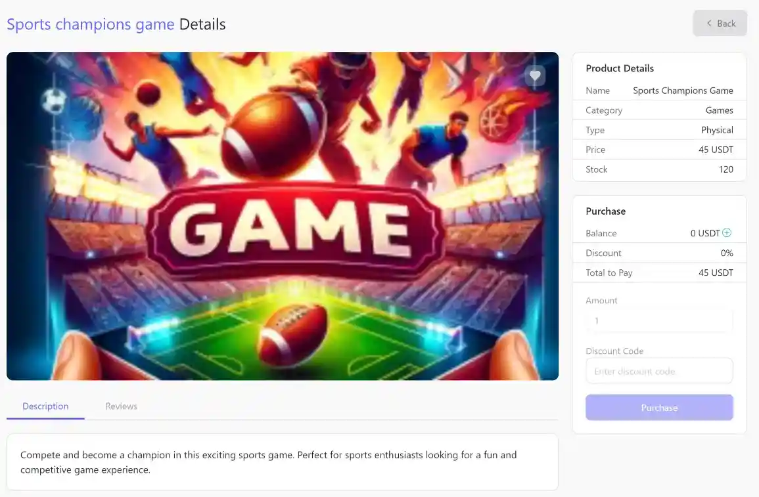Click the Total to Pay amount

[x=716, y=272]
